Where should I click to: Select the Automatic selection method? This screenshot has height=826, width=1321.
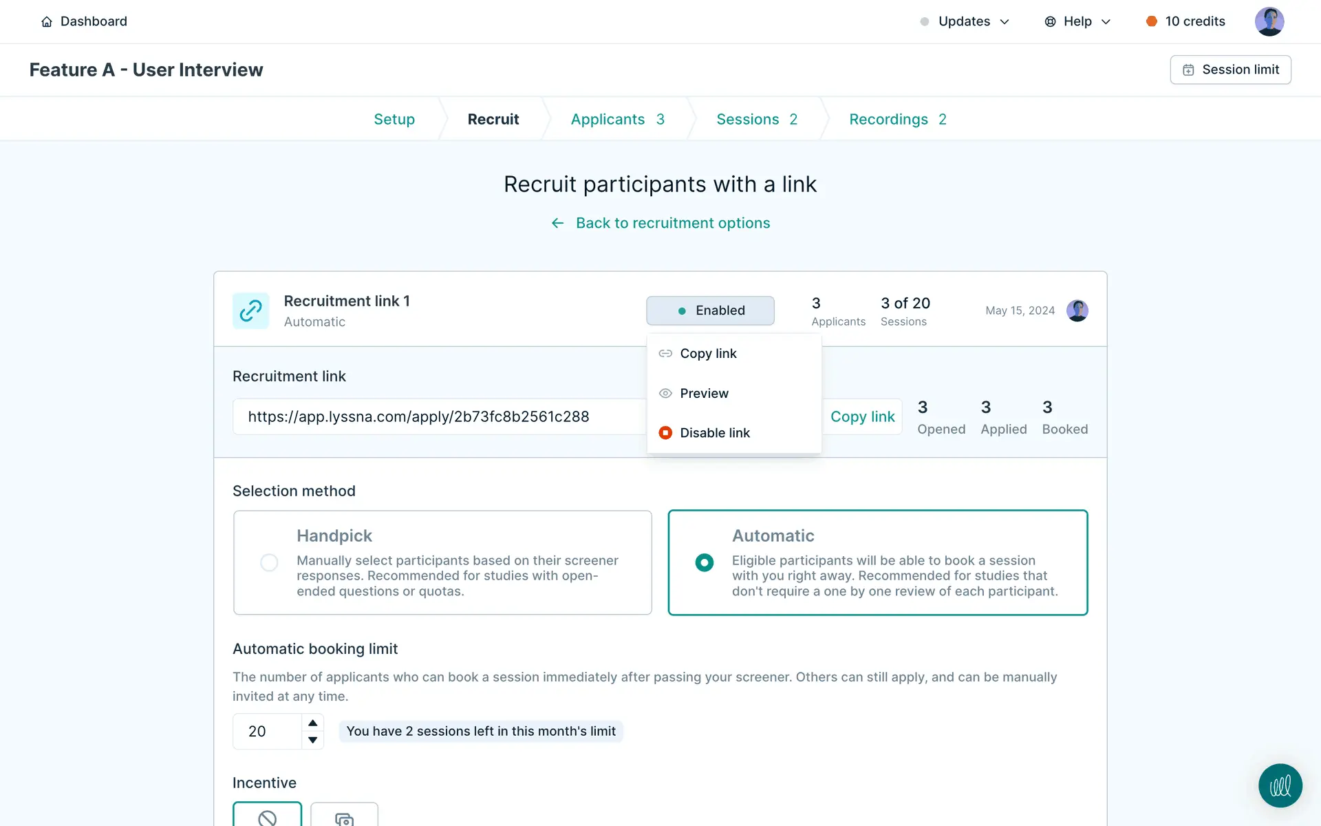pyautogui.click(x=704, y=562)
